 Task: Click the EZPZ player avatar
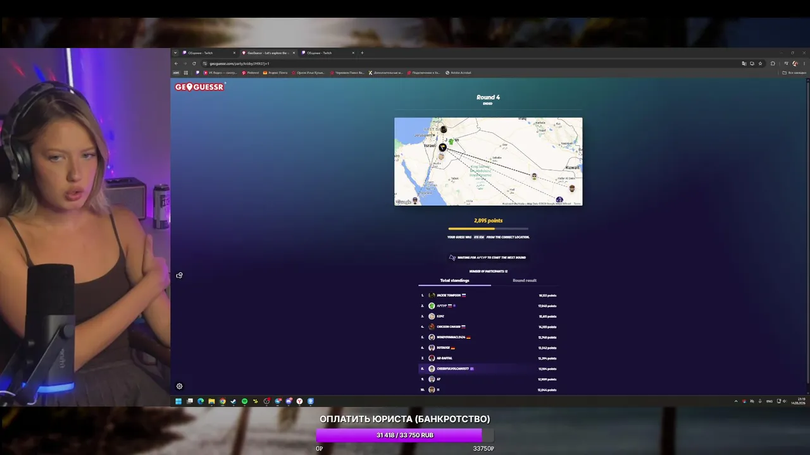click(432, 316)
